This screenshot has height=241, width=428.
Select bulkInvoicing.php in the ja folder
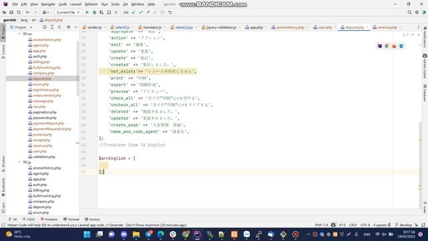[x=47, y=195]
